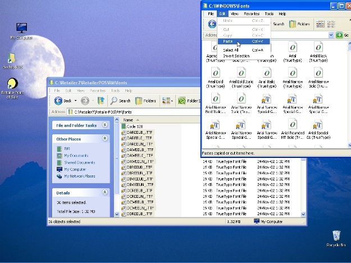Screen dimensions: 351x263
Task: Collapse the Details panel
Action: pyautogui.click(x=104, y=192)
